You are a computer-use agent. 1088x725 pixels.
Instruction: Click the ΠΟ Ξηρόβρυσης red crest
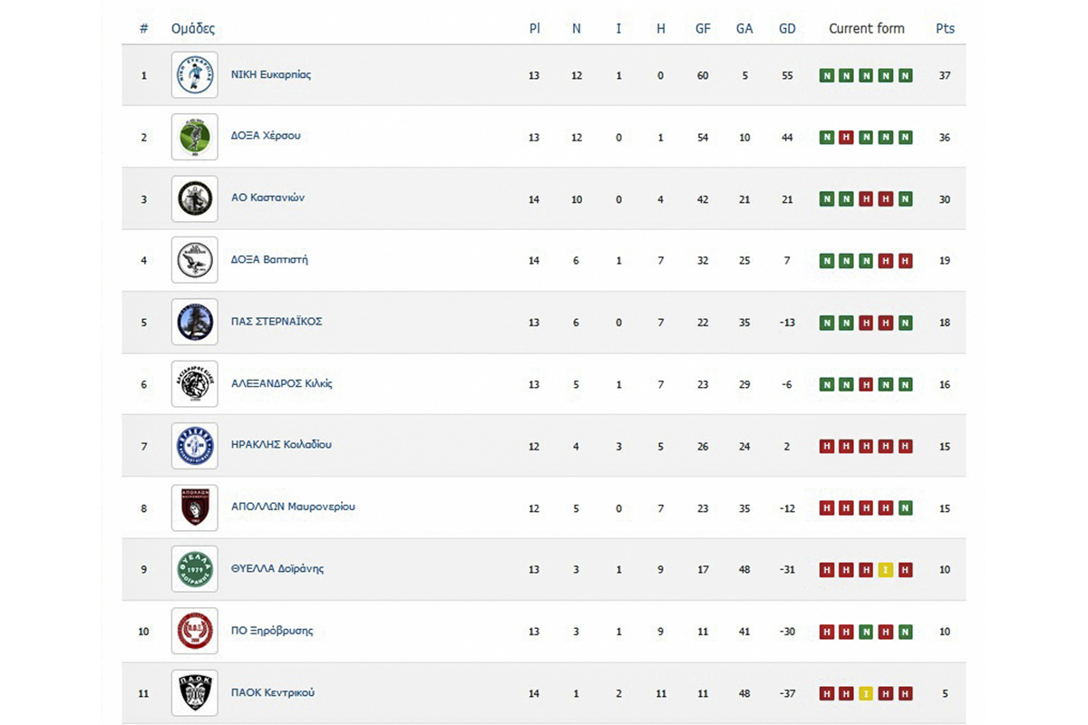point(194,631)
